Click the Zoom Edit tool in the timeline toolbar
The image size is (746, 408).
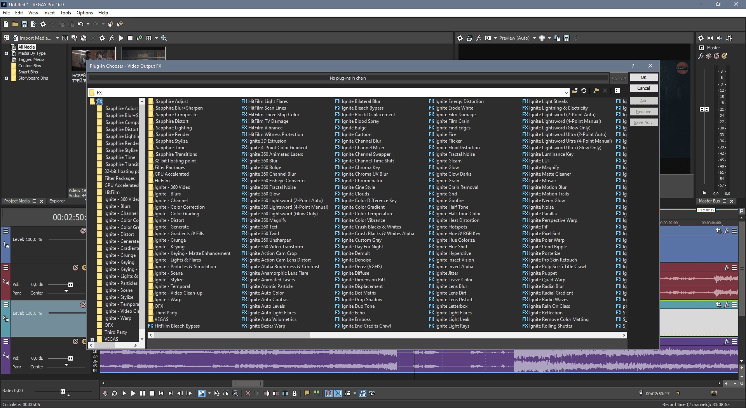(x=235, y=393)
